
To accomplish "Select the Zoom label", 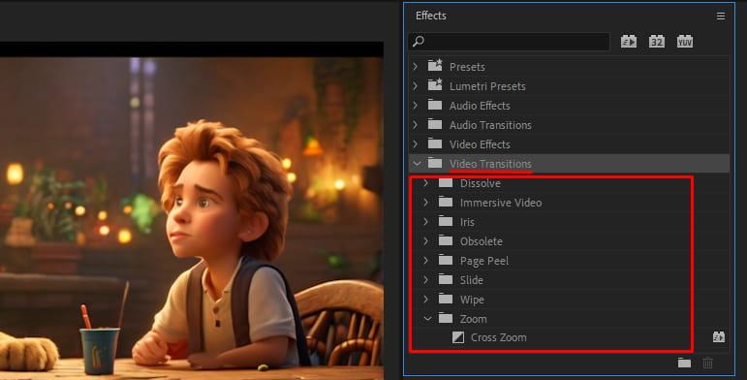I will tap(473, 319).
